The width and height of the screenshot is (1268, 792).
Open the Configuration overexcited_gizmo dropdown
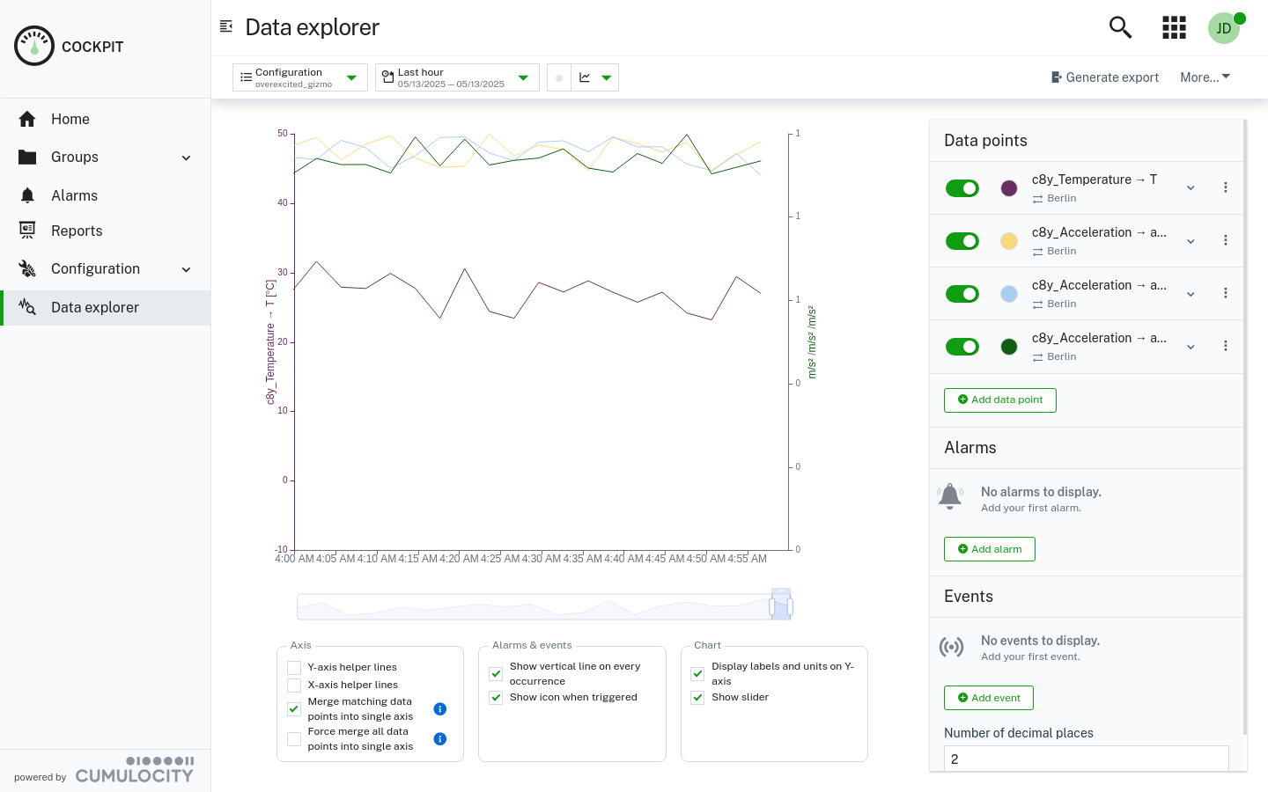click(299, 77)
